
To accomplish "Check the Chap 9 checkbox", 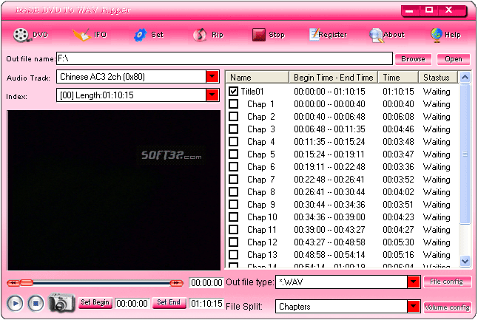I will (234, 204).
